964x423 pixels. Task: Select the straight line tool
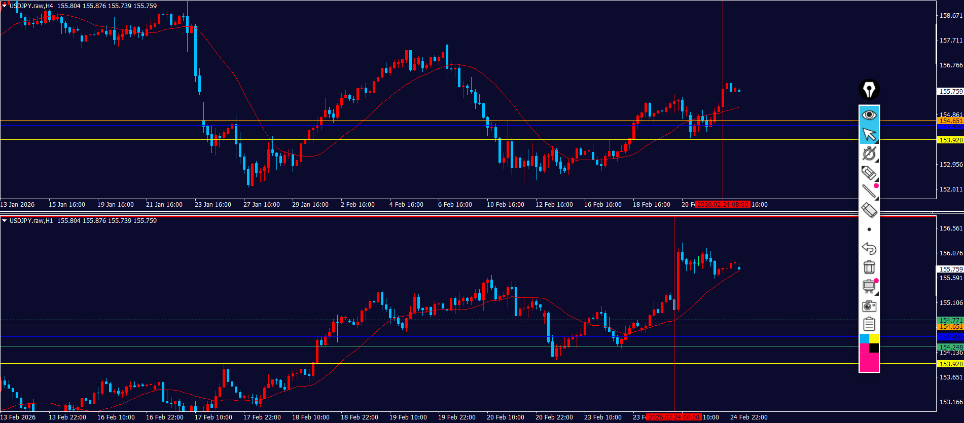(x=869, y=191)
